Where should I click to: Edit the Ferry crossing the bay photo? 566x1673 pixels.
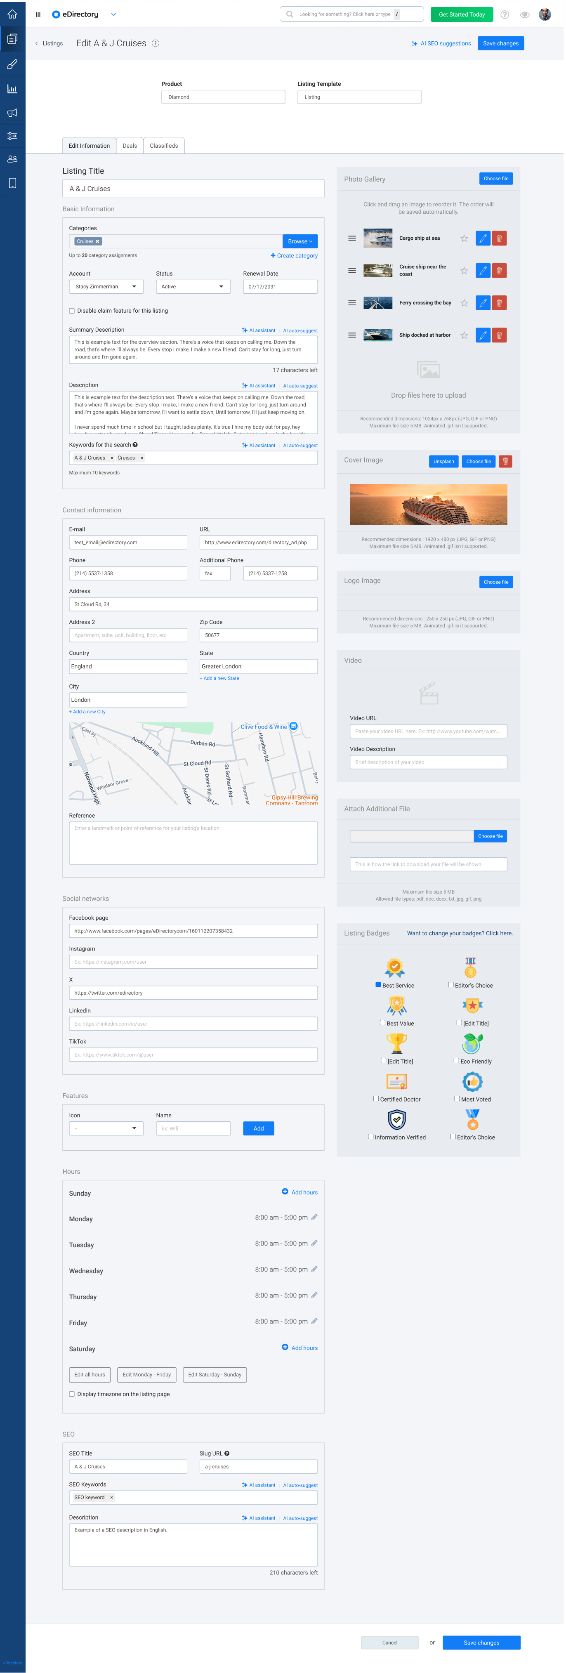click(482, 303)
